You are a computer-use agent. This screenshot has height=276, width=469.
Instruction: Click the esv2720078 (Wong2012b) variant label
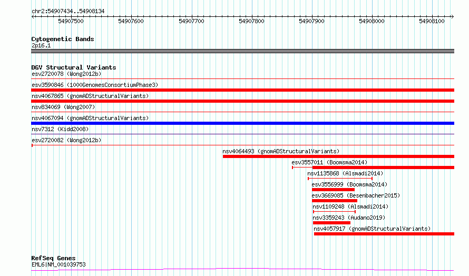click(66, 74)
